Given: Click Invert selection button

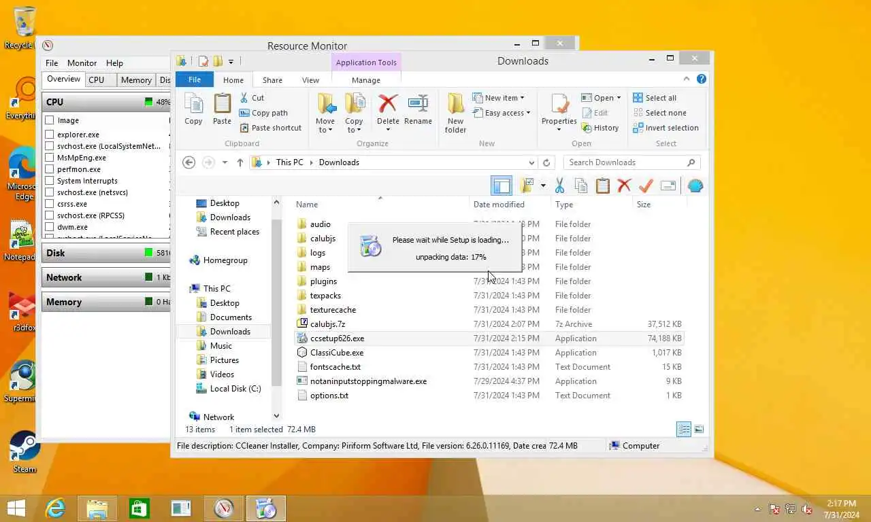Looking at the screenshot, I should 665,128.
